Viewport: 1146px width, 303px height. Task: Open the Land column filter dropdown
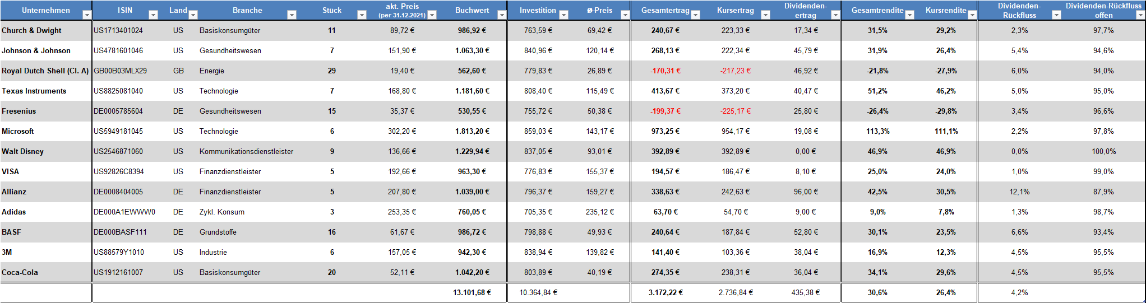[193, 15]
